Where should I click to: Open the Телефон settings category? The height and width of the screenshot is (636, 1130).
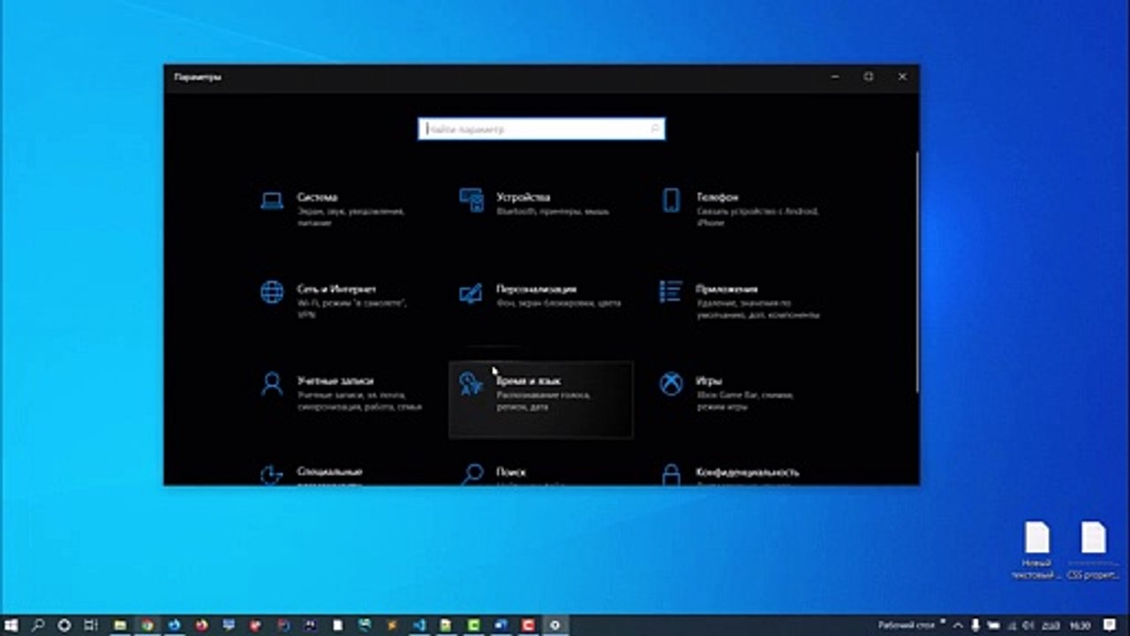740,208
